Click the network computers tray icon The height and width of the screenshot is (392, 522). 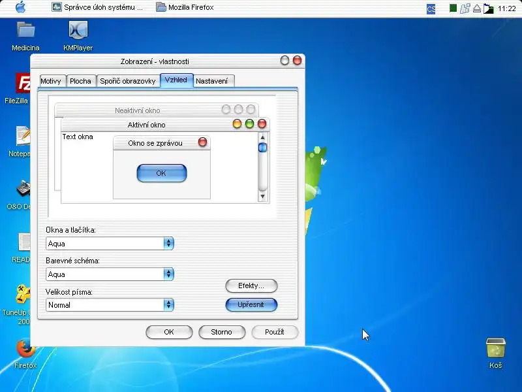point(465,8)
